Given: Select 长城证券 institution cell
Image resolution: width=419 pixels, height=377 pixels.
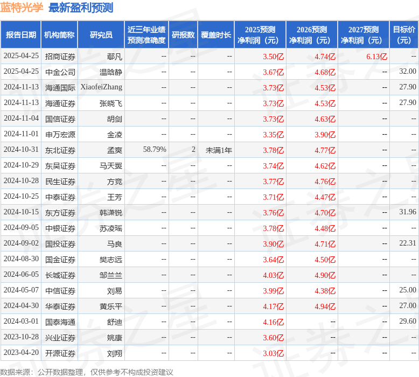Looking at the screenshot, I should [60, 275].
